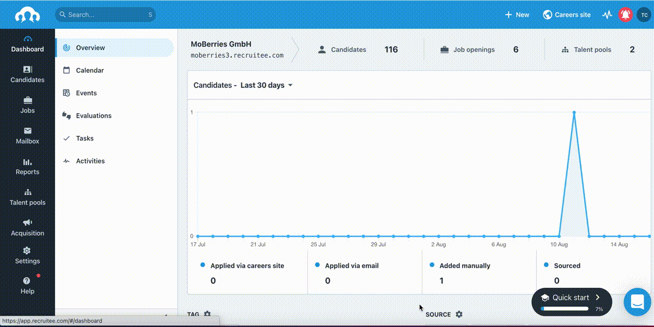This screenshot has width=654, height=327.
Task: Go to the Jobs sidebar section
Action: (27, 105)
